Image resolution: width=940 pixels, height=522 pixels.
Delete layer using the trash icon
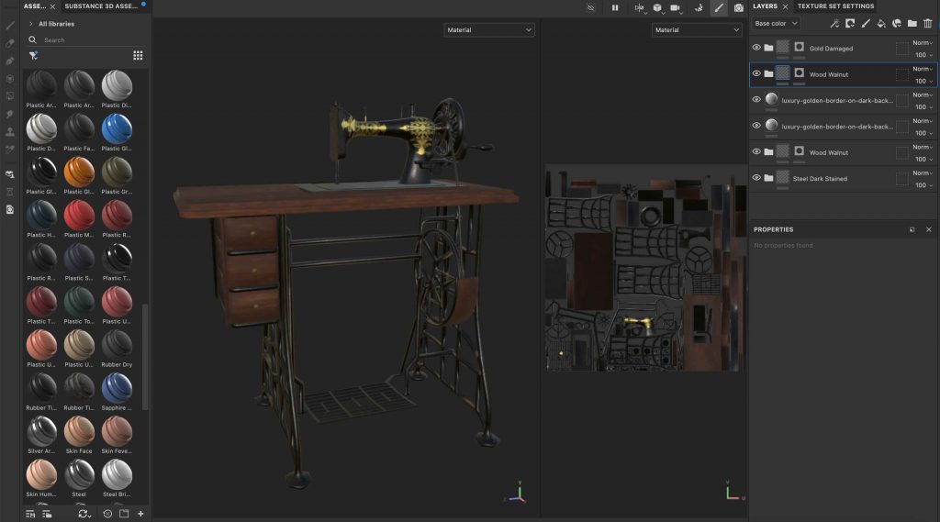[x=927, y=23]
